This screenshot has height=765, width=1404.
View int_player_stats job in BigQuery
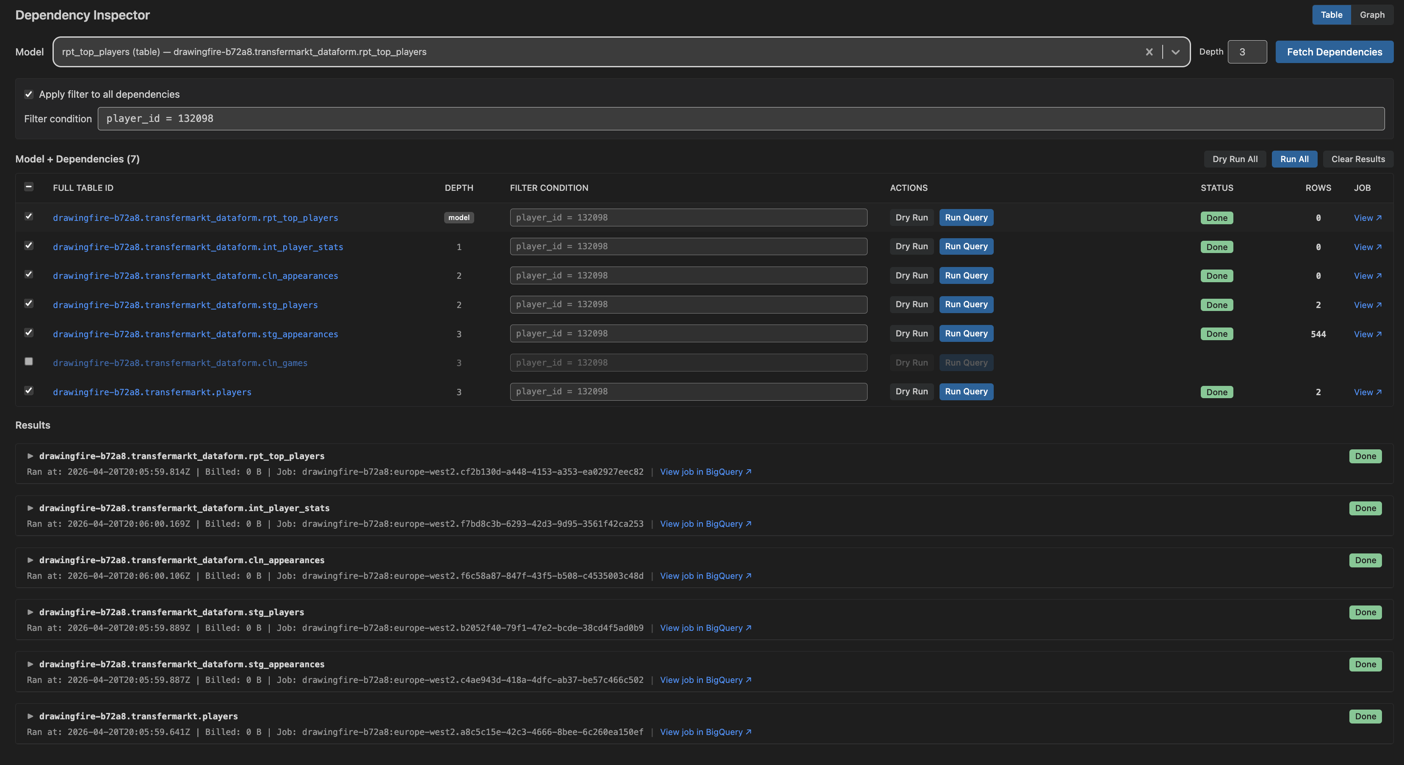pyautogui.click(x=706, y=524)
